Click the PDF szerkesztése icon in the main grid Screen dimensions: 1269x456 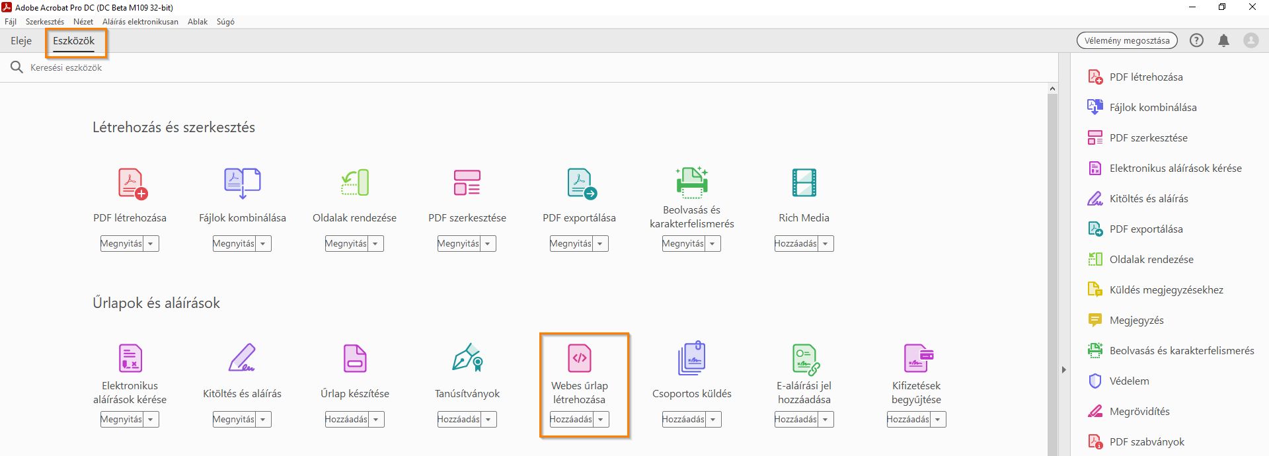(x=467, y=183)
